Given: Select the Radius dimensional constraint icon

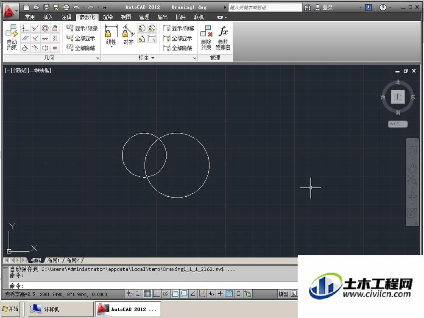Looking at the screenshot, I should pyautogui.click(x=142, y=28).
